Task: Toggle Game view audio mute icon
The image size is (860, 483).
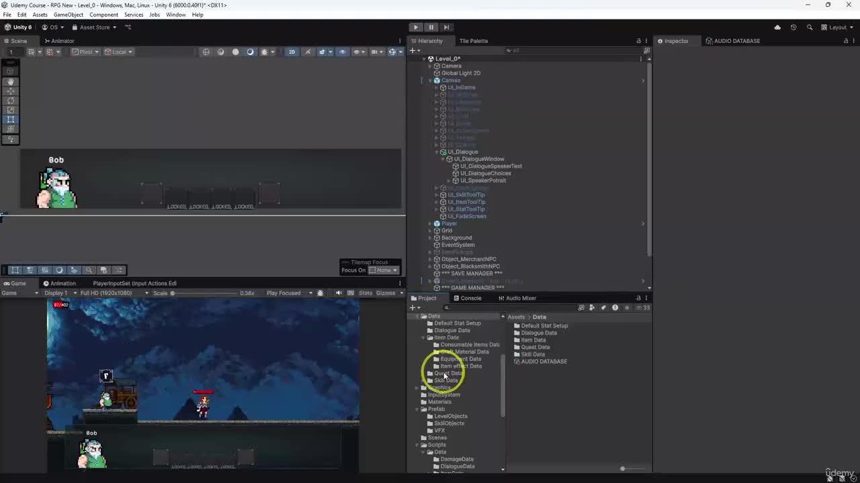Action: coord(339,293)
